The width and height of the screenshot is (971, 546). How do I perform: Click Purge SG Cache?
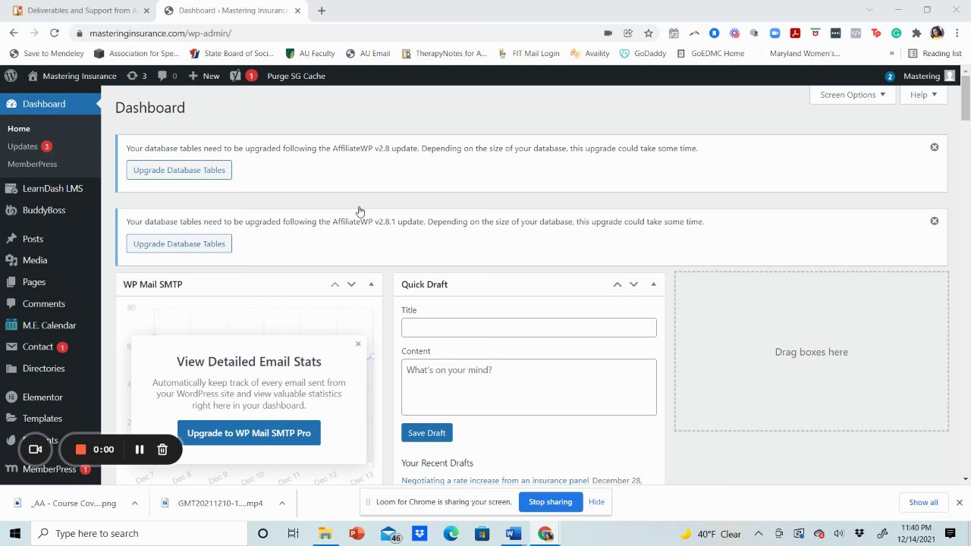tap(296, 76)
